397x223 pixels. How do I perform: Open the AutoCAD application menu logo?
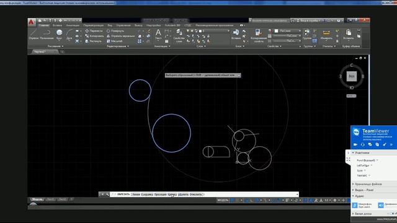click(32, 22)
